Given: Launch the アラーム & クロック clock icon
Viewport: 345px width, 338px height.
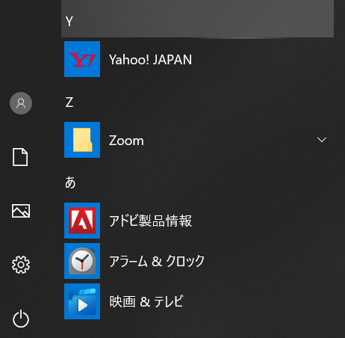Looking at the screenshot, I should (x=82, y=261).
